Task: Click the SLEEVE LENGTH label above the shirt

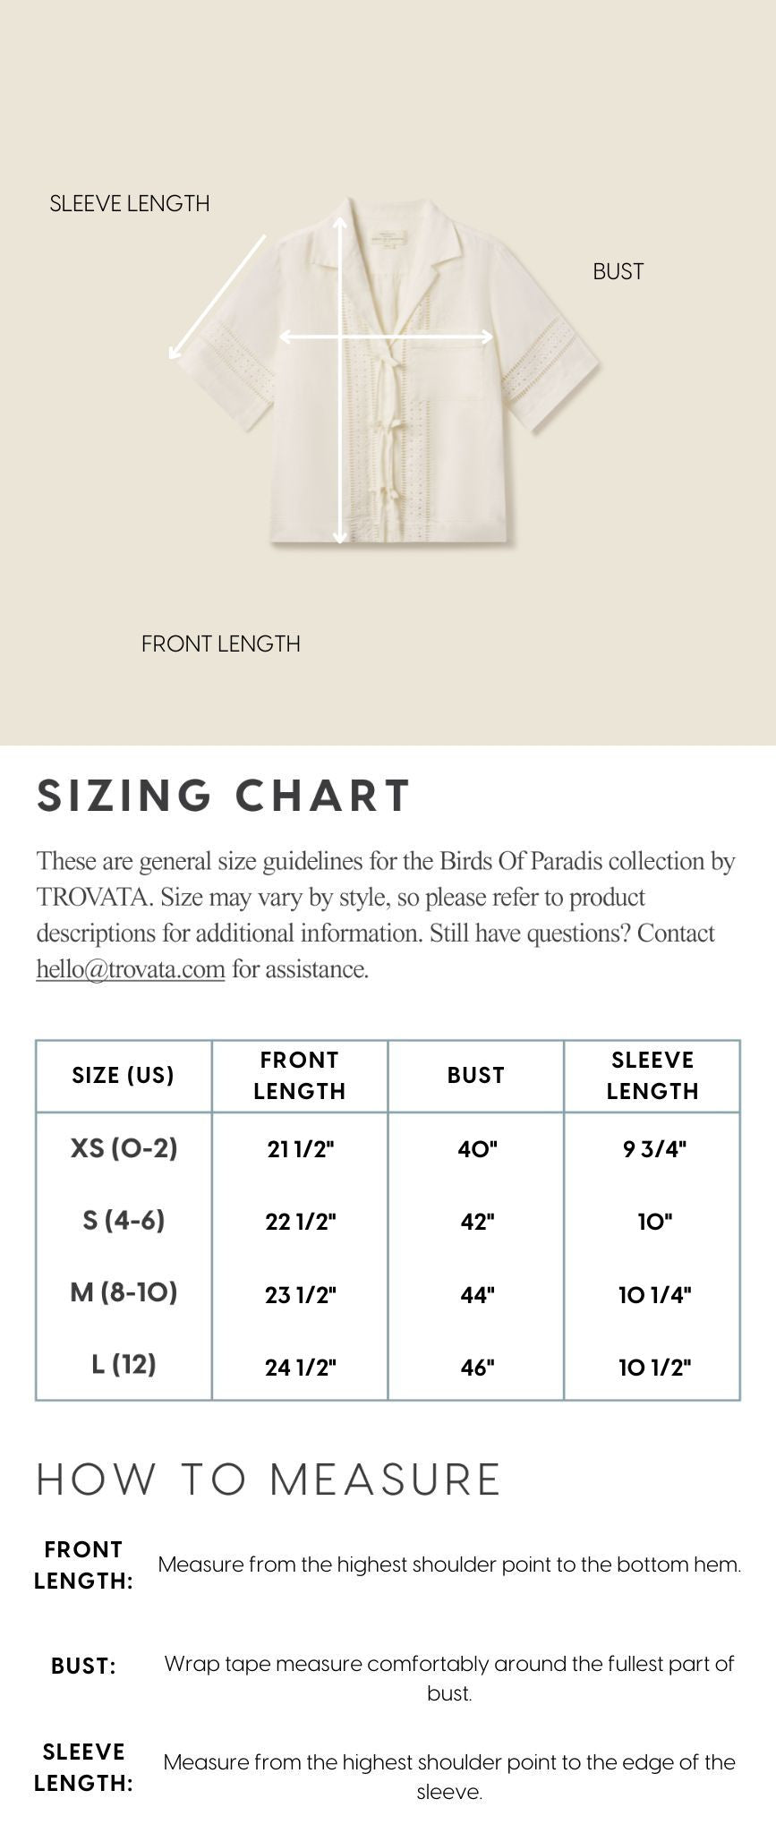Action: click(130, 204)
